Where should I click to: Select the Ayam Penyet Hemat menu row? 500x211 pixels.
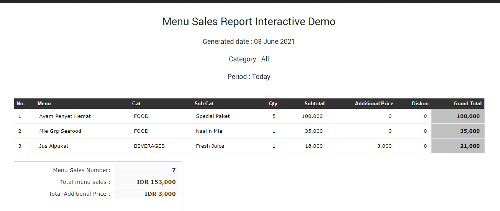pyautogui.click(x=65, y=116)
